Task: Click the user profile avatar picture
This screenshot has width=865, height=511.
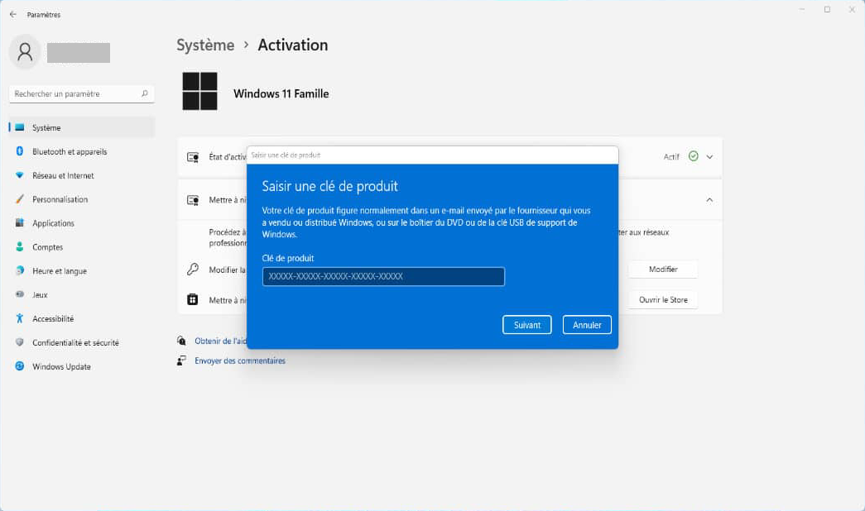Action: point(25,52)
